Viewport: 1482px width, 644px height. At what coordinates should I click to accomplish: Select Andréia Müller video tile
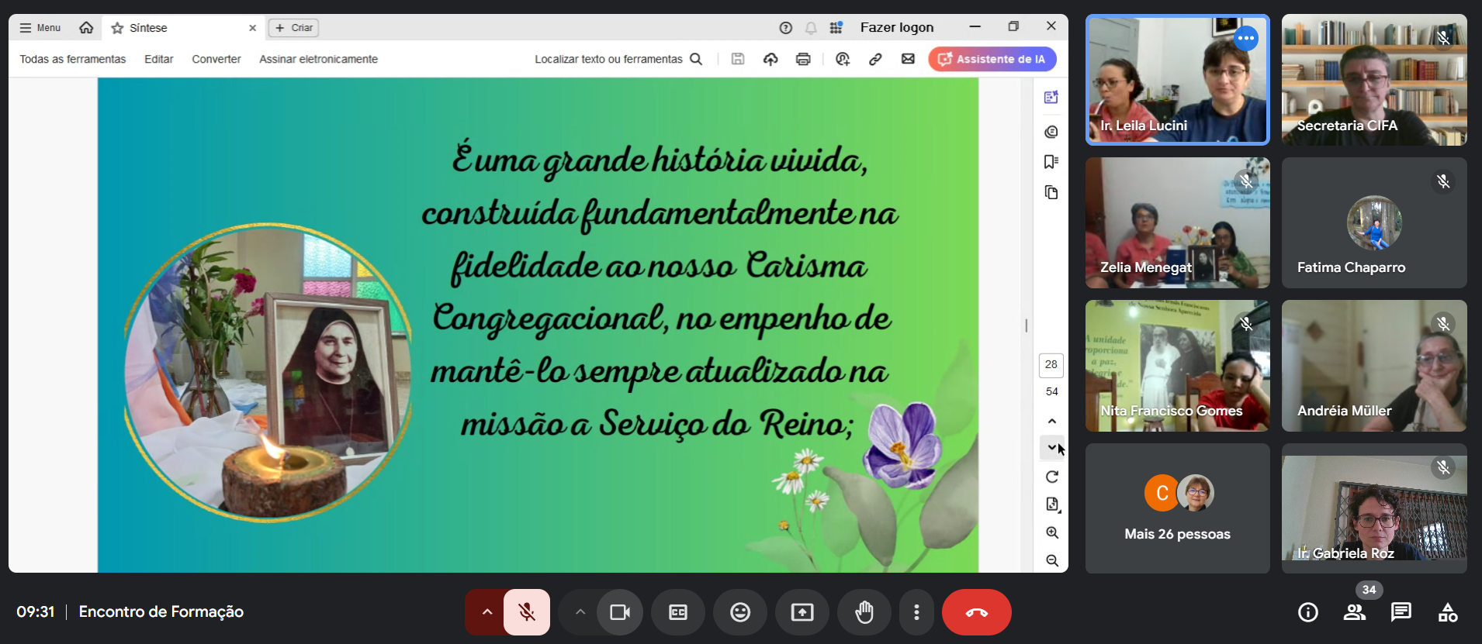[1374, 366]
